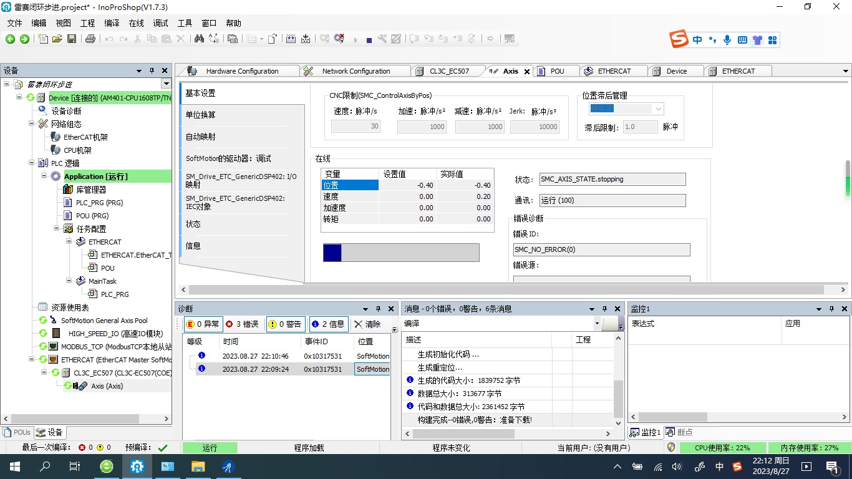This screenshot has height=479, width=852.
Task: Click the green navigate forward arrow
Action: pyautogui.click(x=24, y=39)
